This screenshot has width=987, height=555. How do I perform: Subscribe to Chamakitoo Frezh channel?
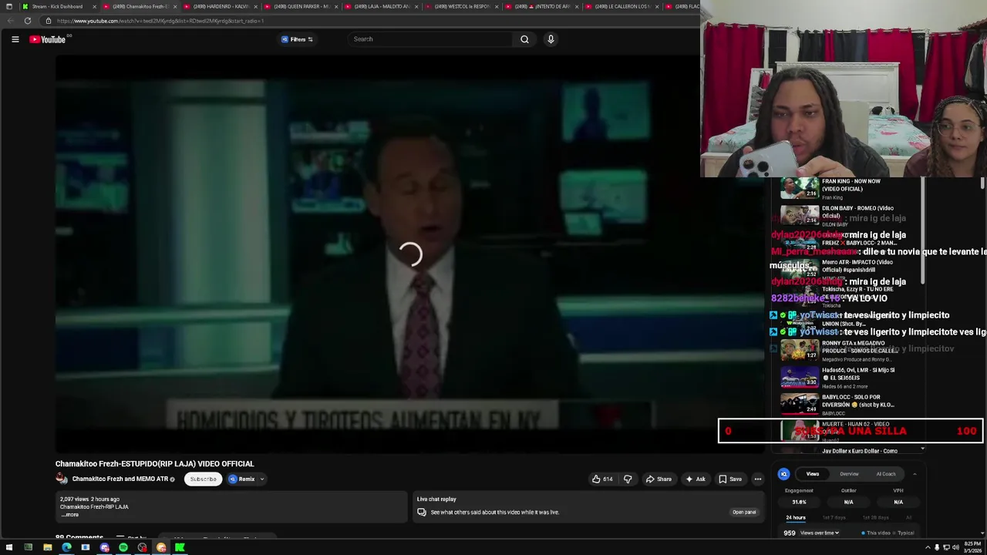(203, 479)
